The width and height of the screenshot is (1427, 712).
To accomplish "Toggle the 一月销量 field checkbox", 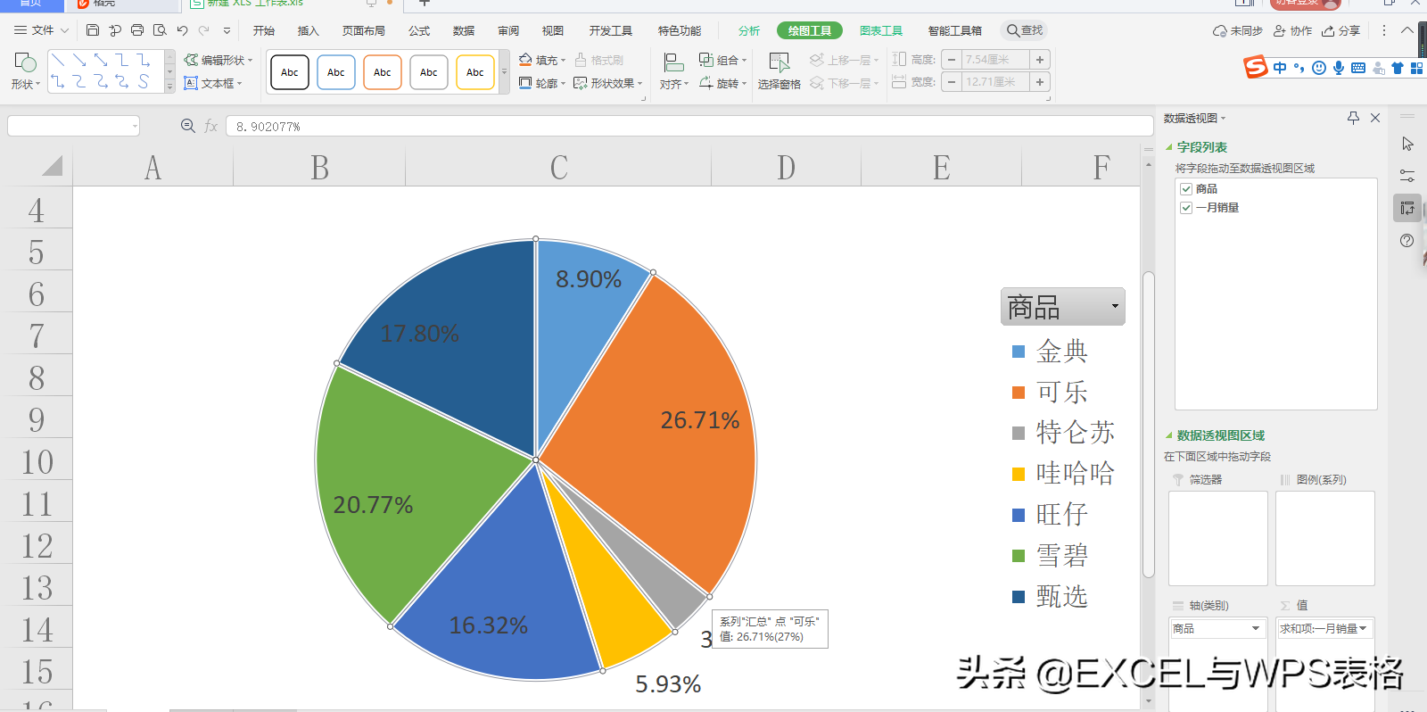I will (1186, 208).
